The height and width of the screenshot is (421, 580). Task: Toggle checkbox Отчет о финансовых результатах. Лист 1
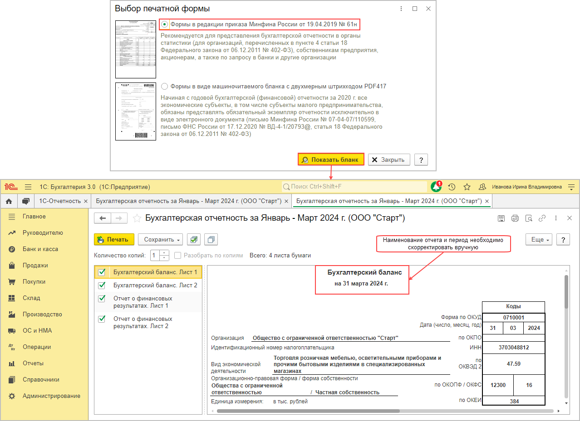[102, 299]
